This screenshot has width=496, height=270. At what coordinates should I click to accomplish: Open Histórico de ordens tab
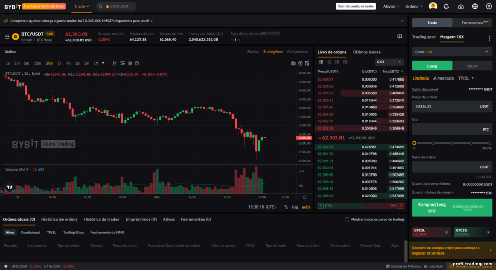click(59, 219)
